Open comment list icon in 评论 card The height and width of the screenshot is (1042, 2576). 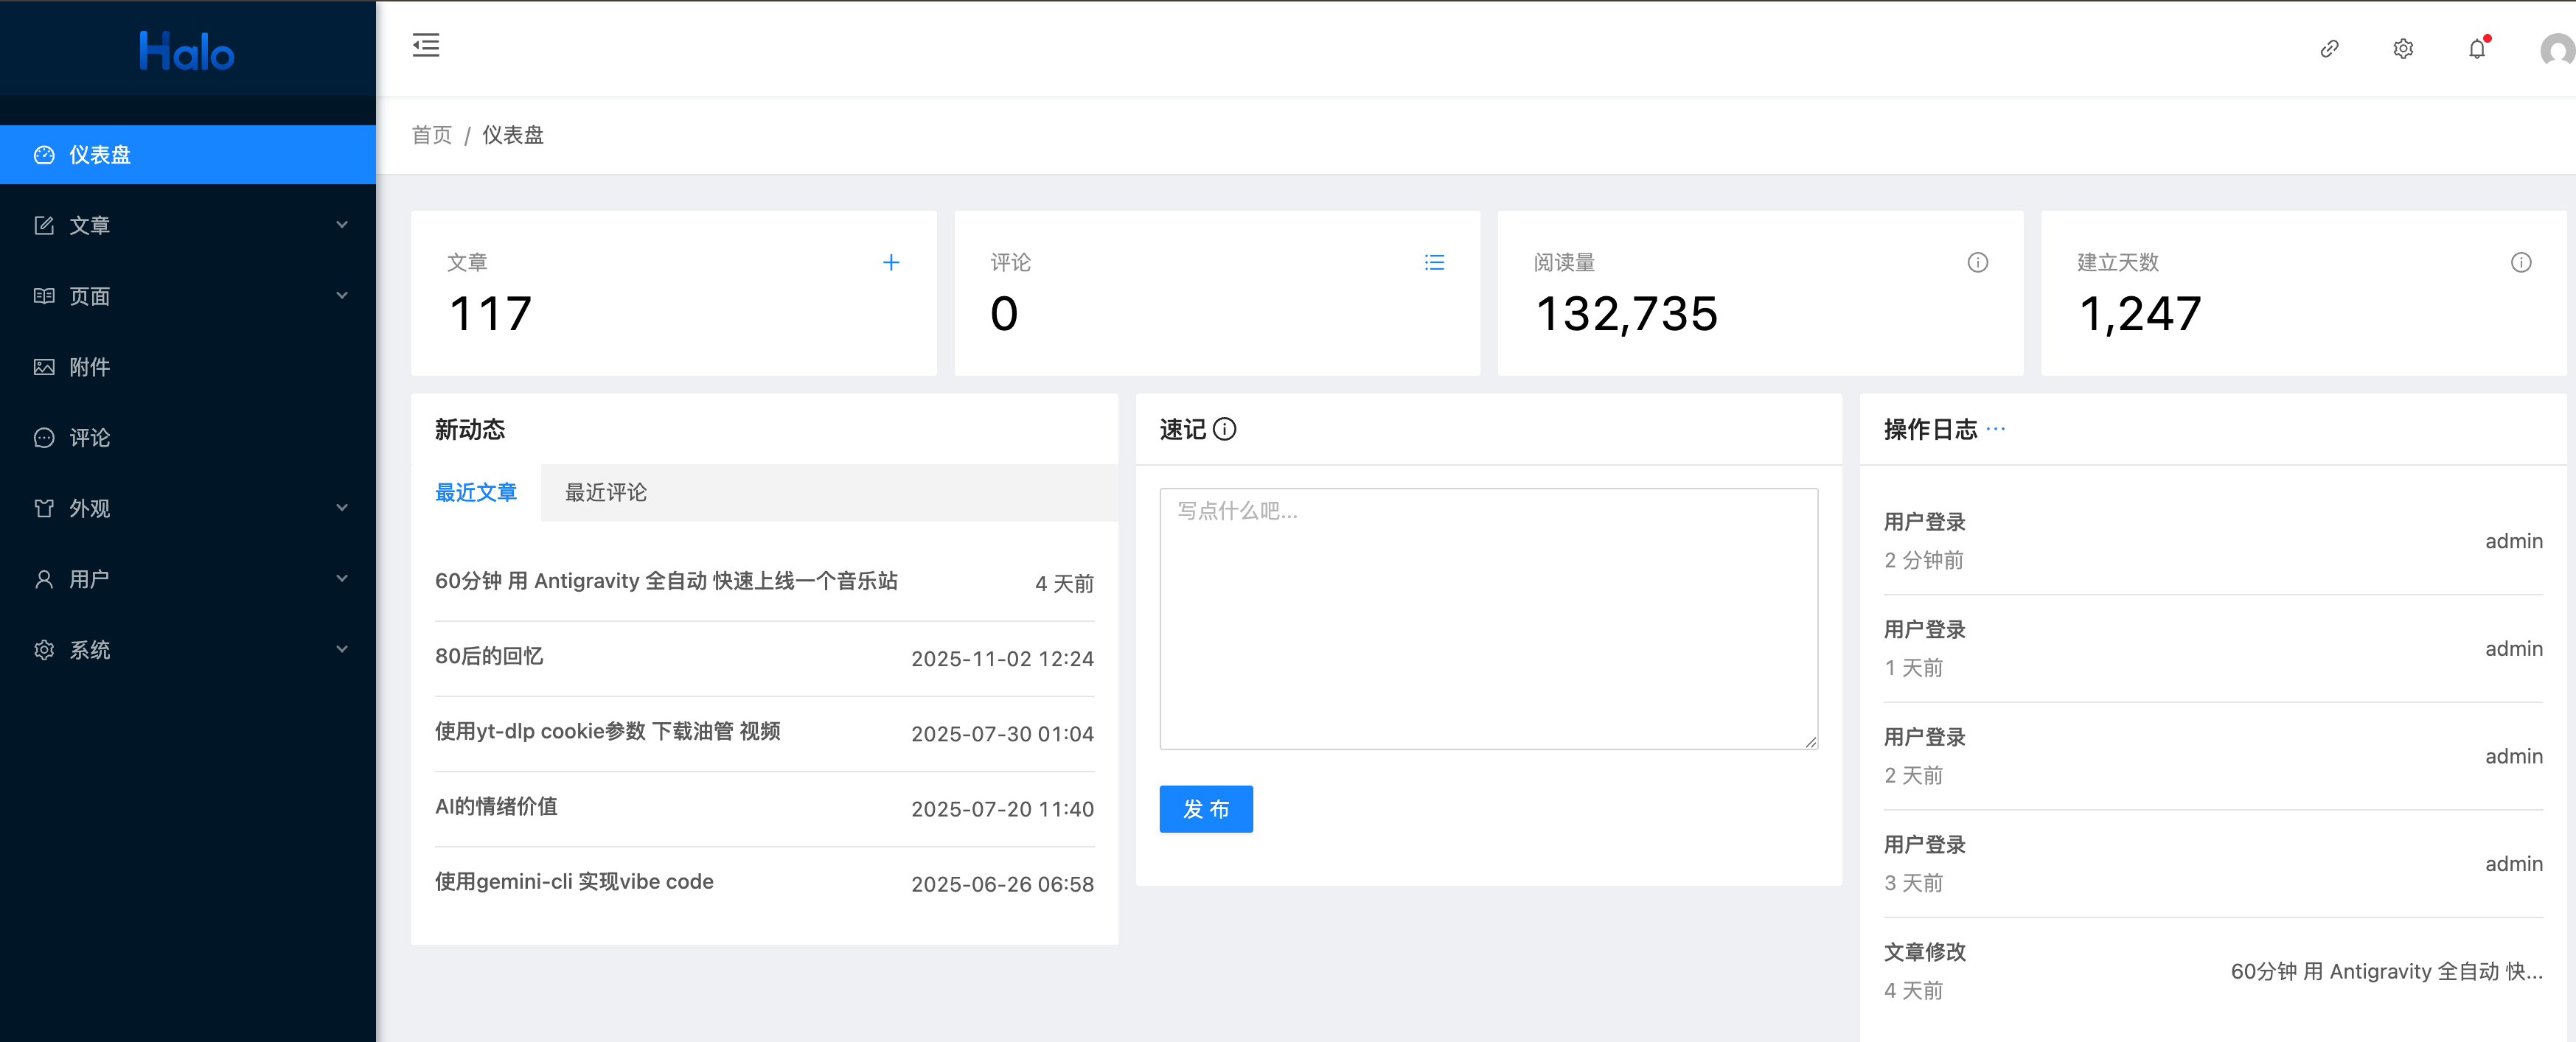pos(1434,262)
